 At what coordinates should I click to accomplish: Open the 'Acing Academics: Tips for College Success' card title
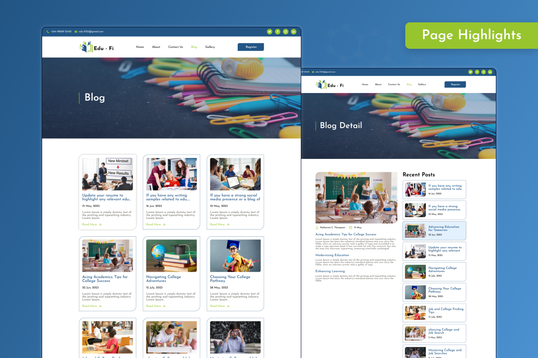pos(105,279)
